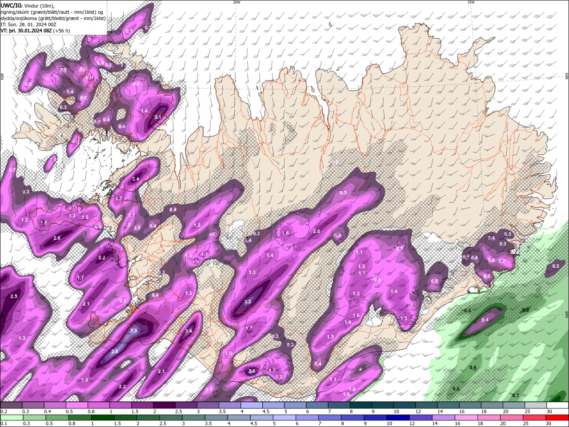
Task: Click the 2.6 precipitation value
Action: tap(57, 238)
